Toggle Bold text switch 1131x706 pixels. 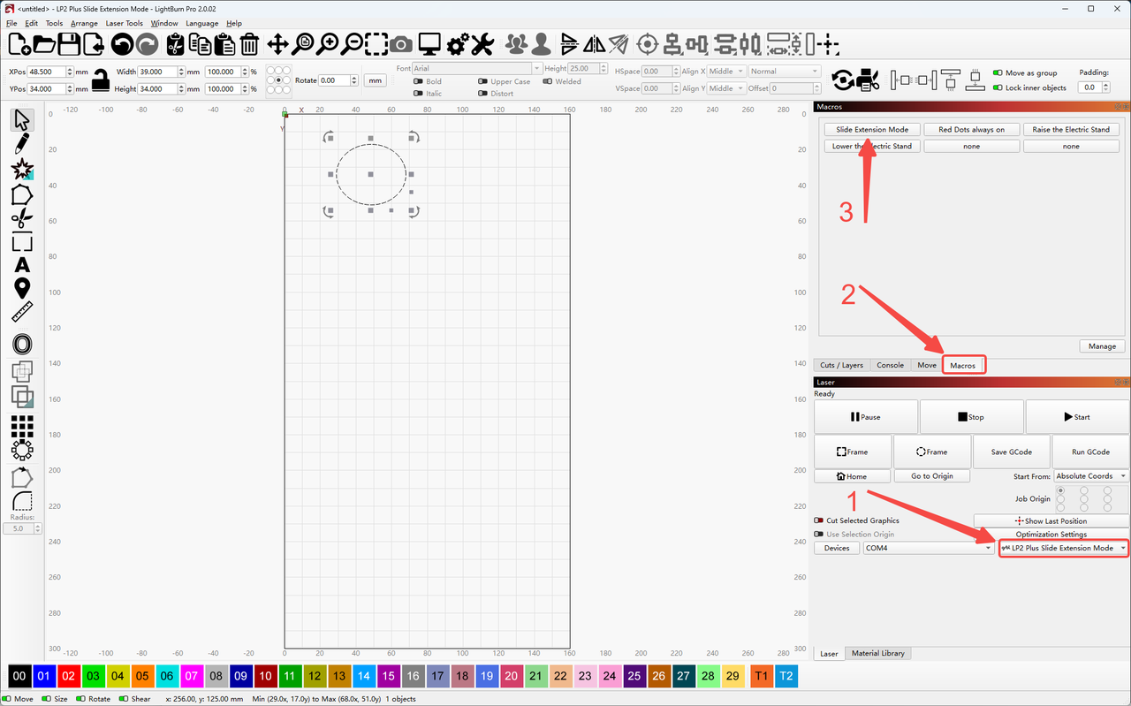point(418,81)
